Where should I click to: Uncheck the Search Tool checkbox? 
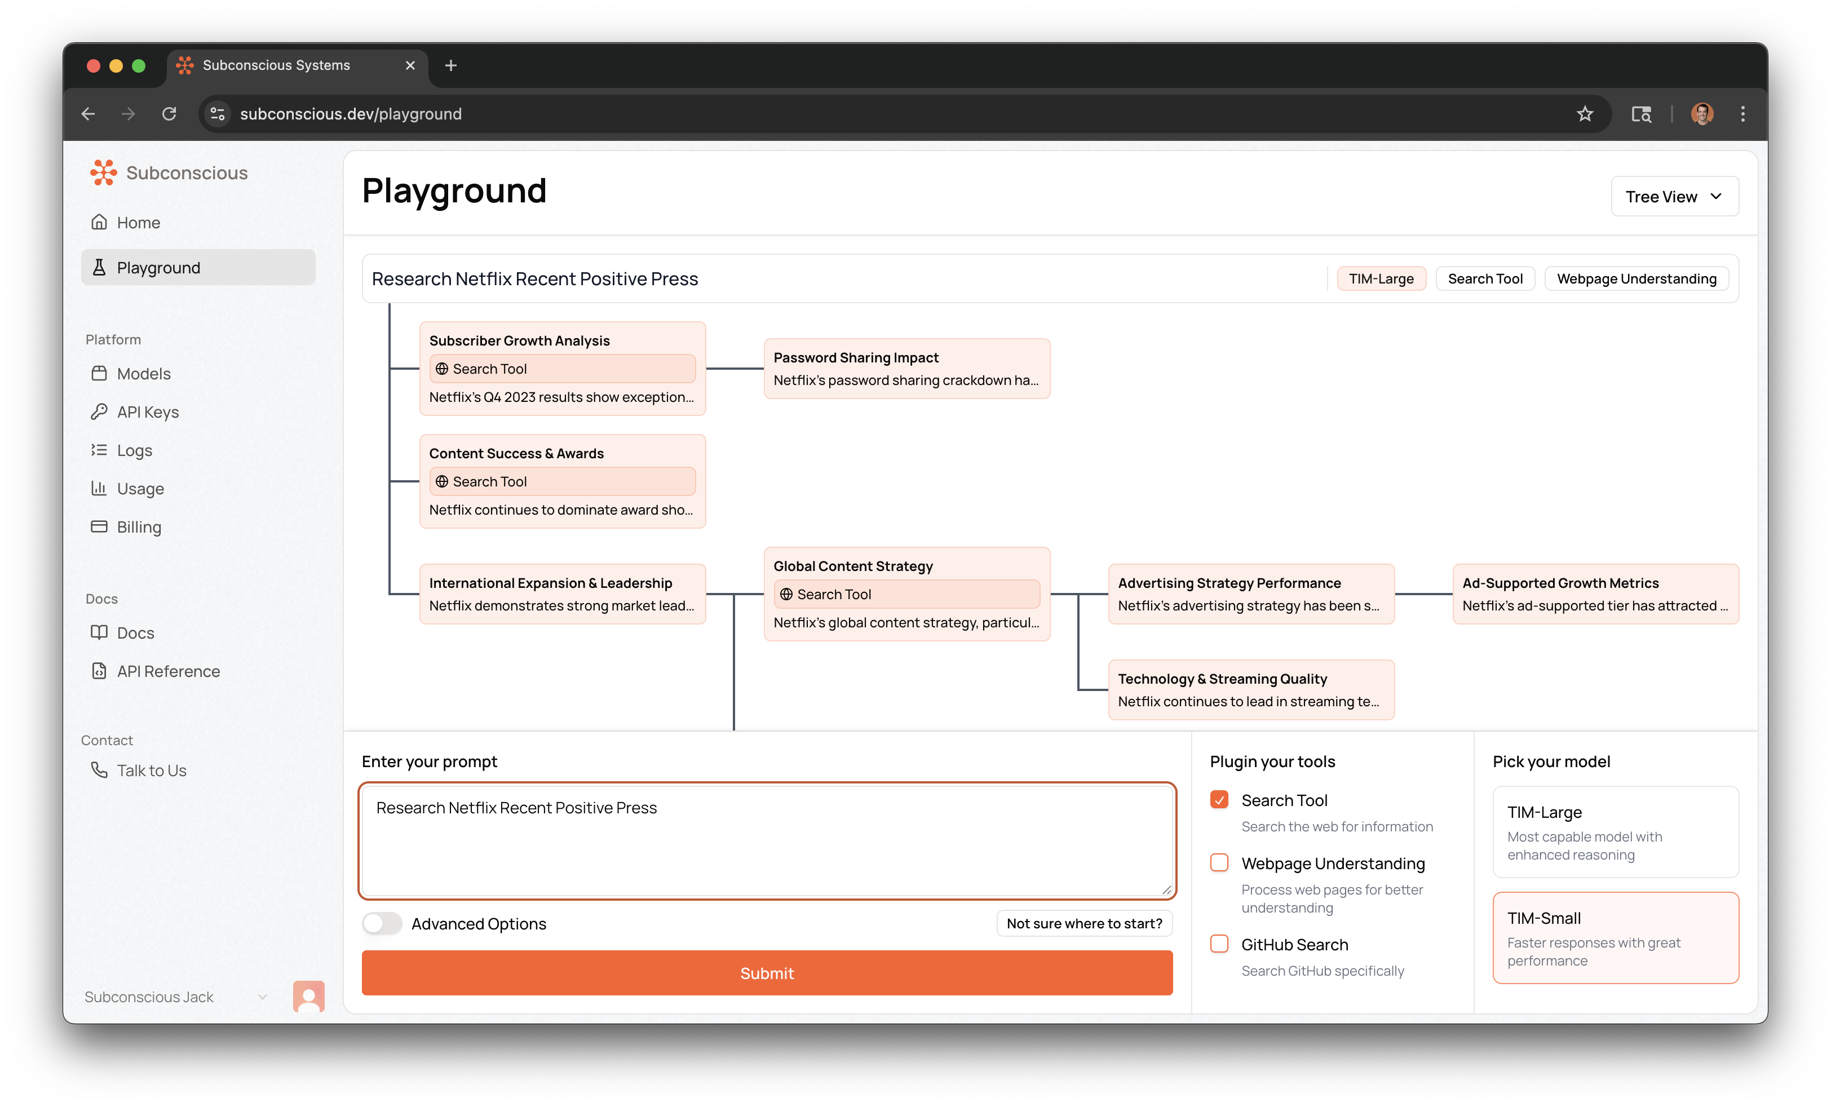(x=1219, y=800)
